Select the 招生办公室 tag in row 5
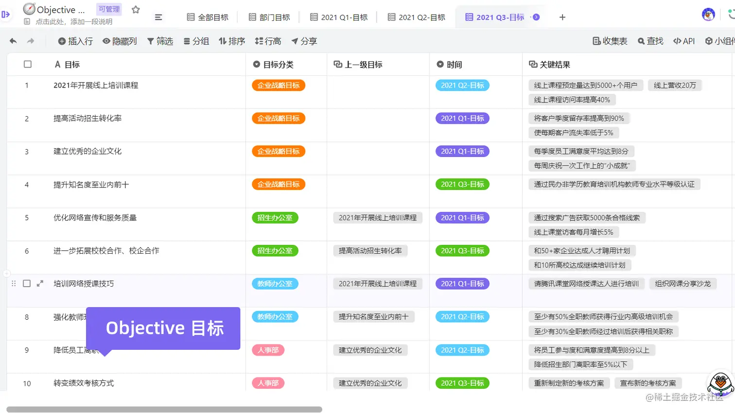735x413 pixels. [x=275, y=218]
